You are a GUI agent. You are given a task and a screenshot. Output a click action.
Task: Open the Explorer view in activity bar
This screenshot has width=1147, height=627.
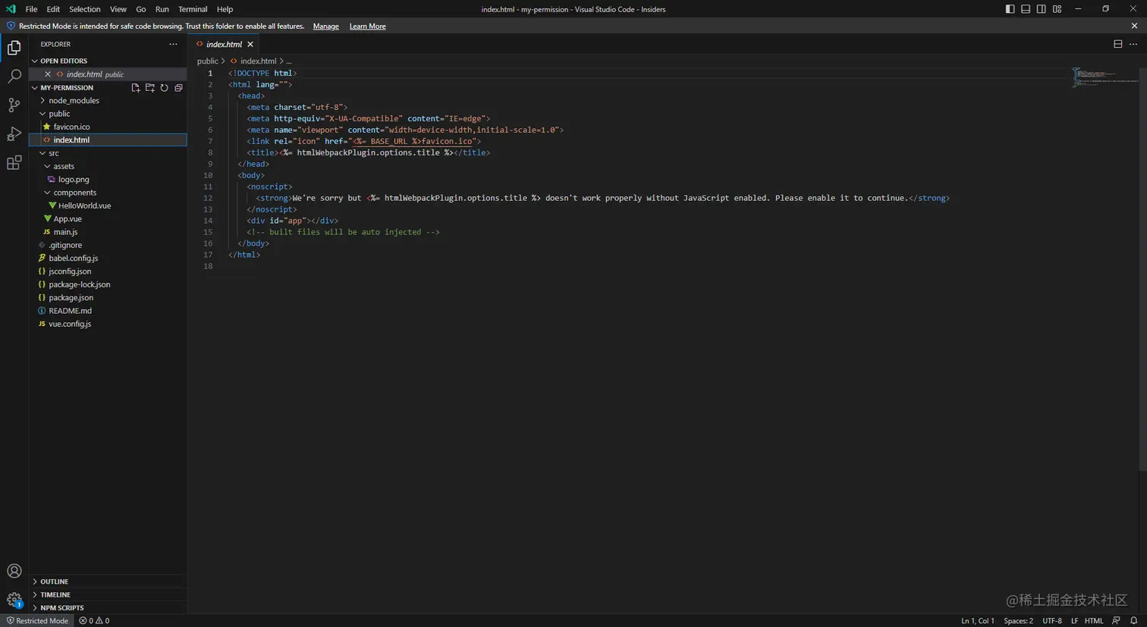tap(14, 48)
